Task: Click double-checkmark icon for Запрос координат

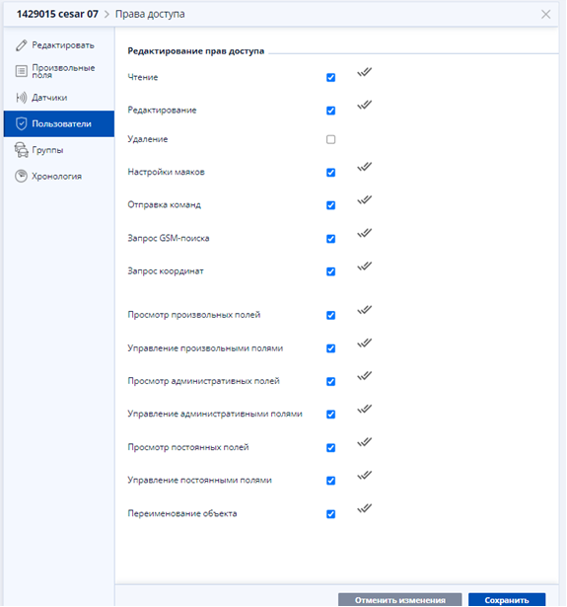Action: coord(364,266)
